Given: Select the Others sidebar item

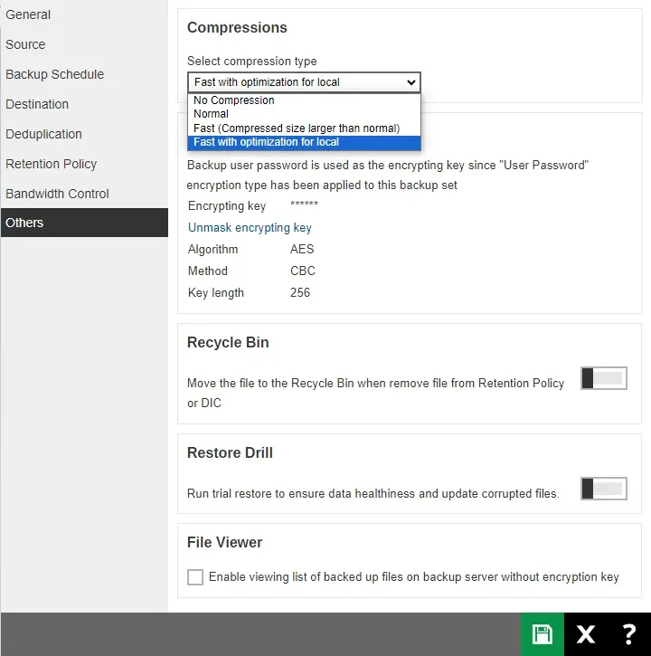Looking at the screenshot, I should tap(24, 223).
